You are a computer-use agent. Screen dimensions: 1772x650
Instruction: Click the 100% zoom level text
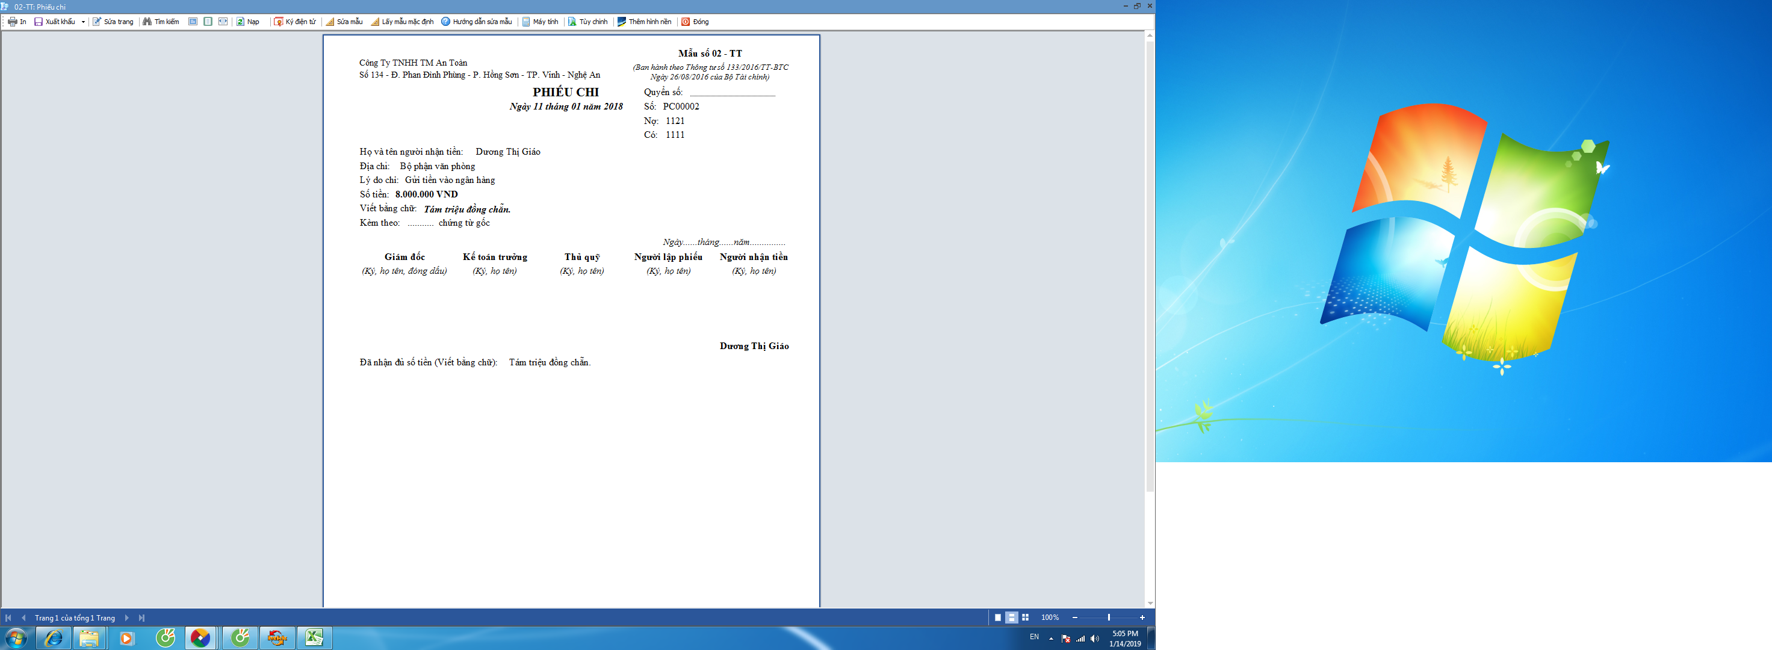[1050, 617]
